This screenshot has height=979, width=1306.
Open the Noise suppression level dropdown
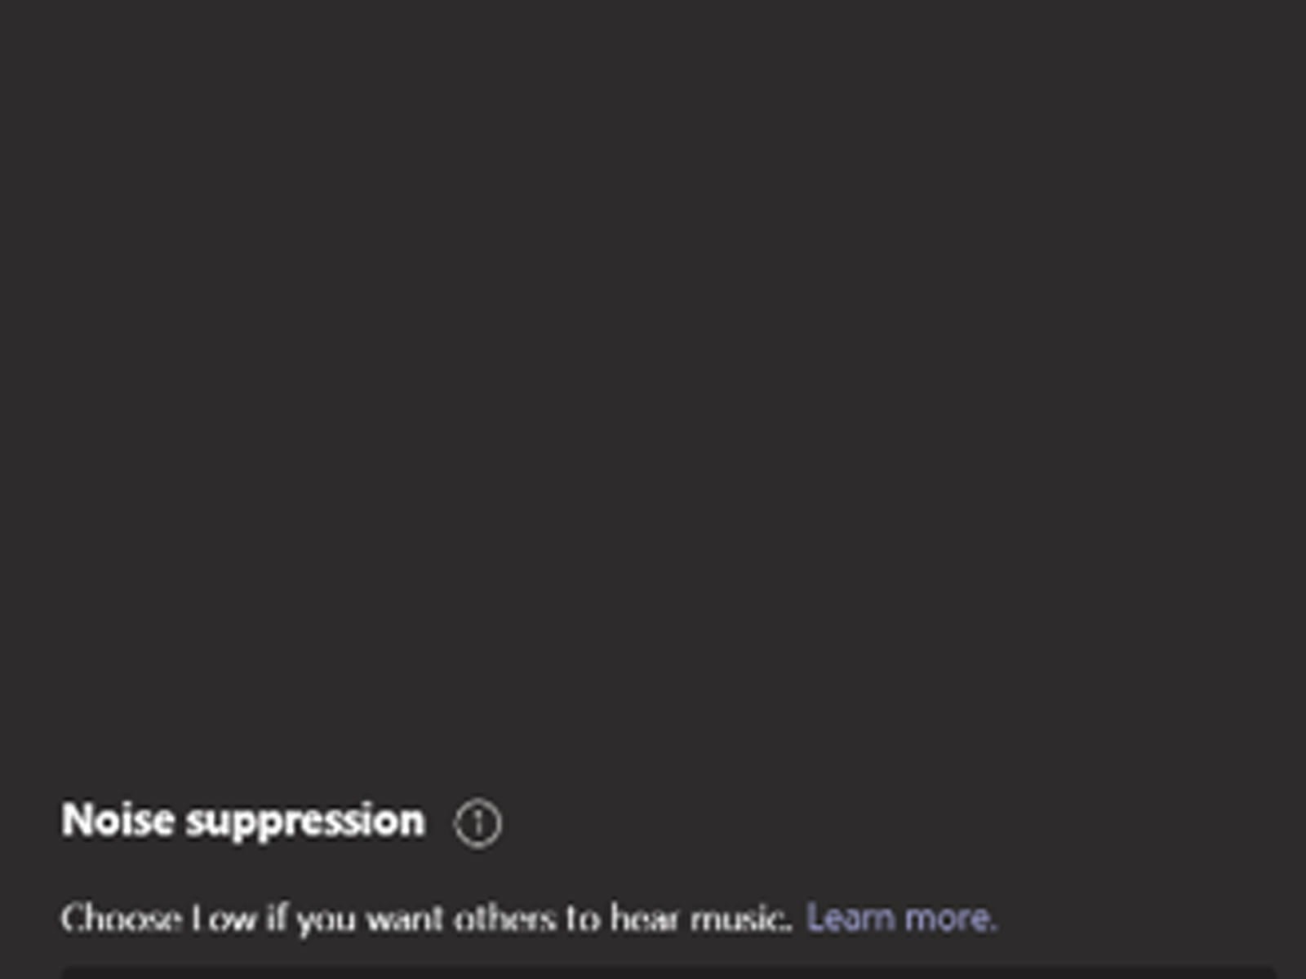point(668,972)
